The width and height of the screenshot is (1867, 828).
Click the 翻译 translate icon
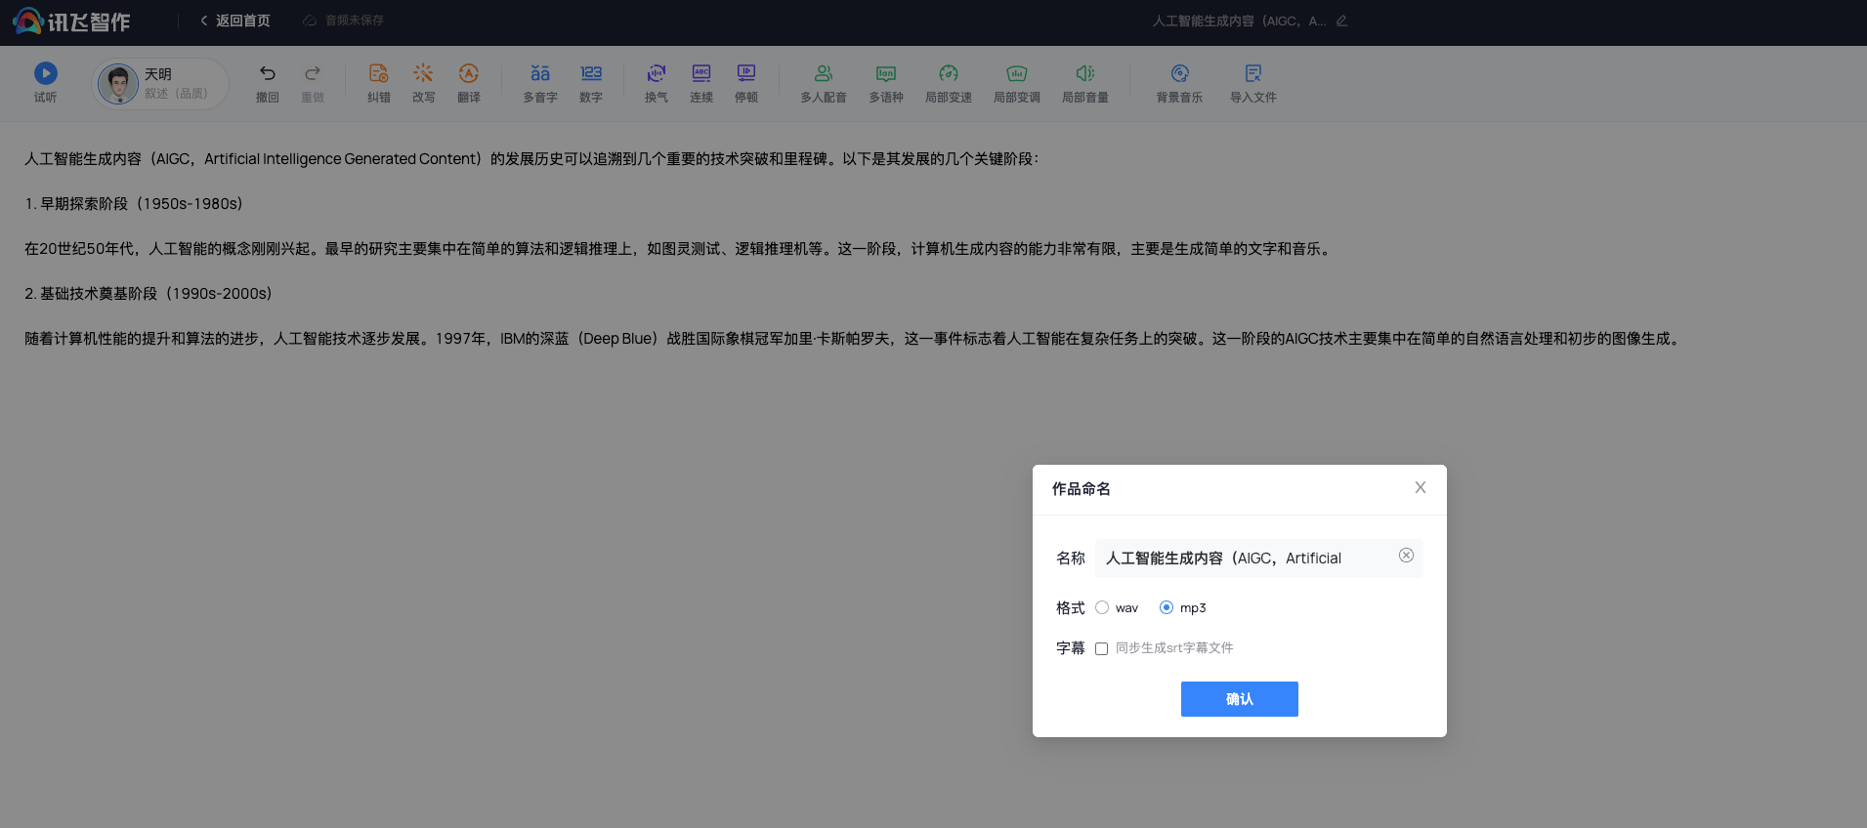[x=469, y=74]
